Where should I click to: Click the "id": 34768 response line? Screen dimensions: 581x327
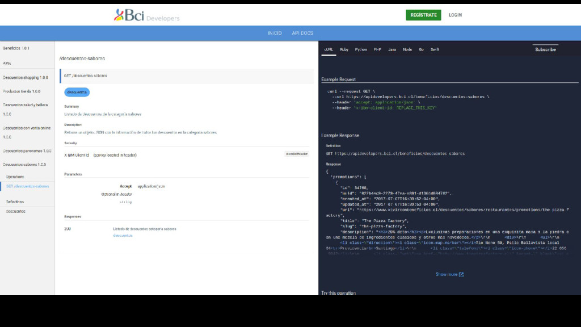(x=354, y=188)
